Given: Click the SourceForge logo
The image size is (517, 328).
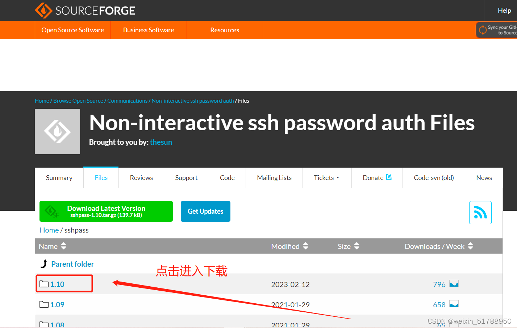Looking at the screenshot, I should (x=85, y=11).
